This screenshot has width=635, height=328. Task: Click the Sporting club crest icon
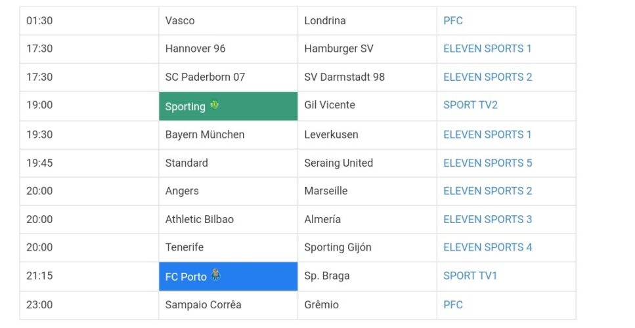tap(214, 105)
